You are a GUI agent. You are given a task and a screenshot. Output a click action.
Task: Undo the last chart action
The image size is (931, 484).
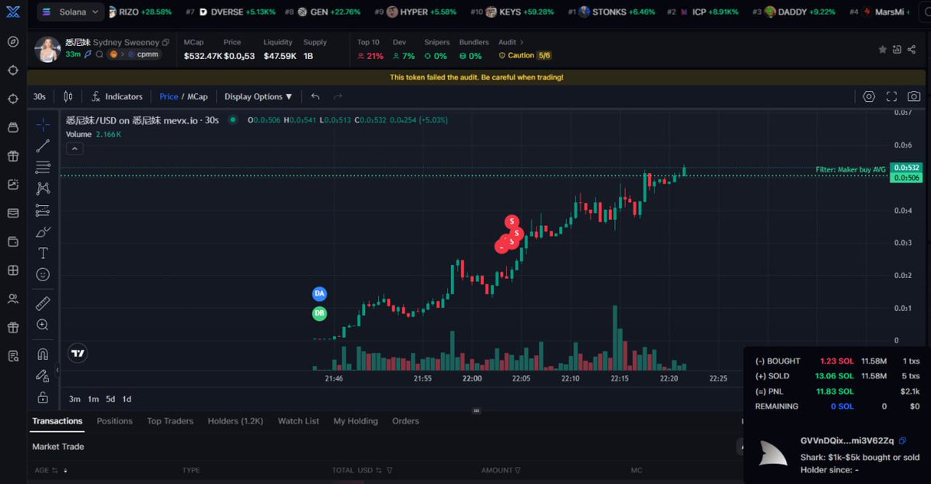coord(315,97)
